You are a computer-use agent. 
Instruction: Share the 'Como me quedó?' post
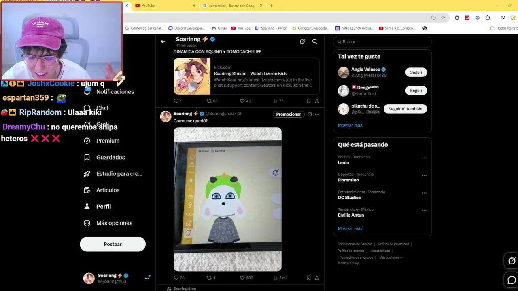pos(317,278)
